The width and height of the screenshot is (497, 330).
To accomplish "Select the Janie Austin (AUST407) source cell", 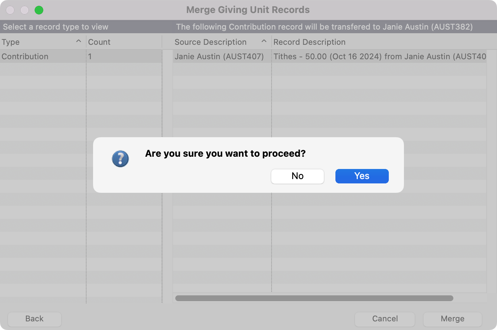I will tap(219, 57).
